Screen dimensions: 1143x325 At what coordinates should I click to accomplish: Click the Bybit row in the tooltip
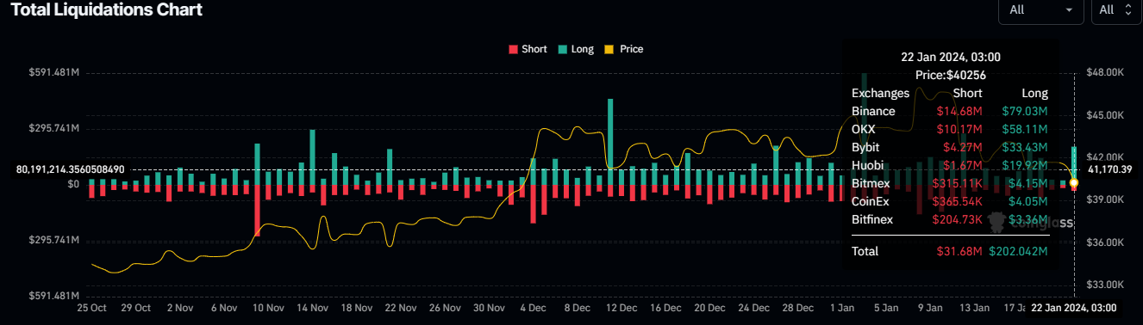click(950, 147)
